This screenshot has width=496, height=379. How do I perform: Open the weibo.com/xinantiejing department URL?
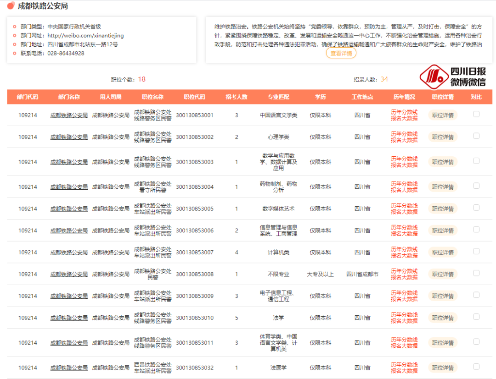(85, 35)
